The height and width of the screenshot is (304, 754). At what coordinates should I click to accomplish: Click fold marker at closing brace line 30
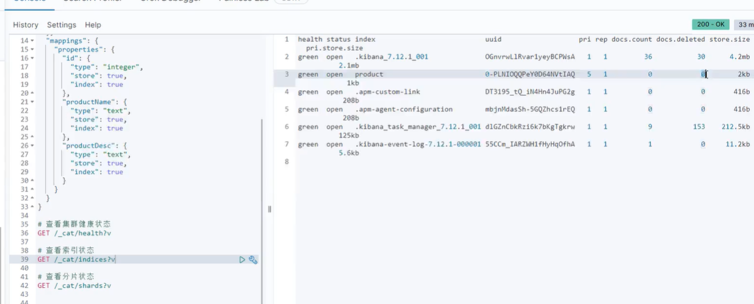click(32, 181)
